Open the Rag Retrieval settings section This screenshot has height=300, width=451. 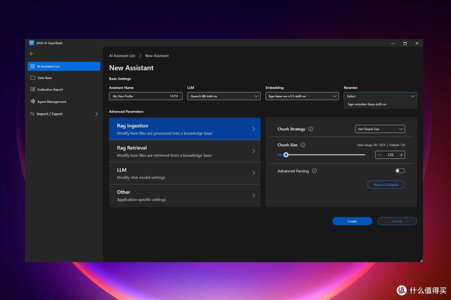point(185,151)
